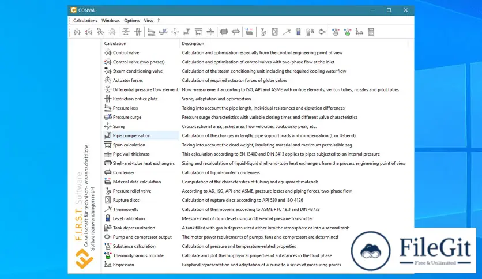Click the Pipe compensation toolbar icon
This screenshot has height=279, width=482.
click(187, 32)
